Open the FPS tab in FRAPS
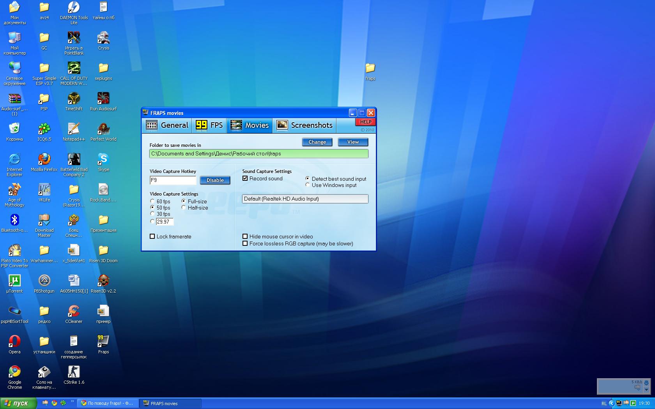The width and height of the screenshot is (655, 409). [209, 125]
